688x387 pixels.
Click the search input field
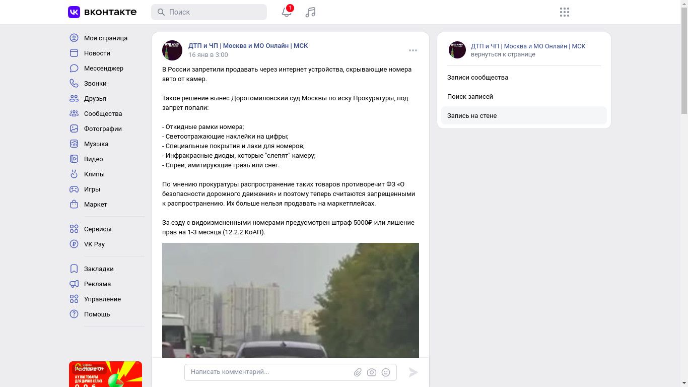[209, 12]
